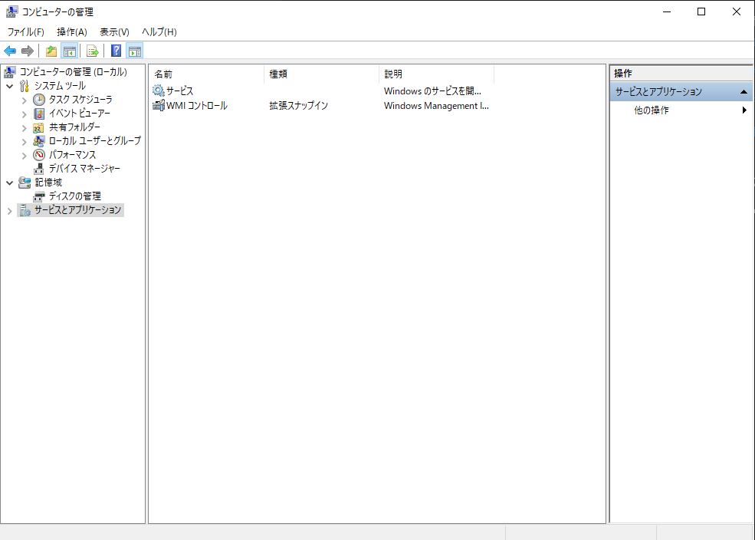Sort by the 名前 column header
Viewport: 755px width, 540px height.
[206, 74]
